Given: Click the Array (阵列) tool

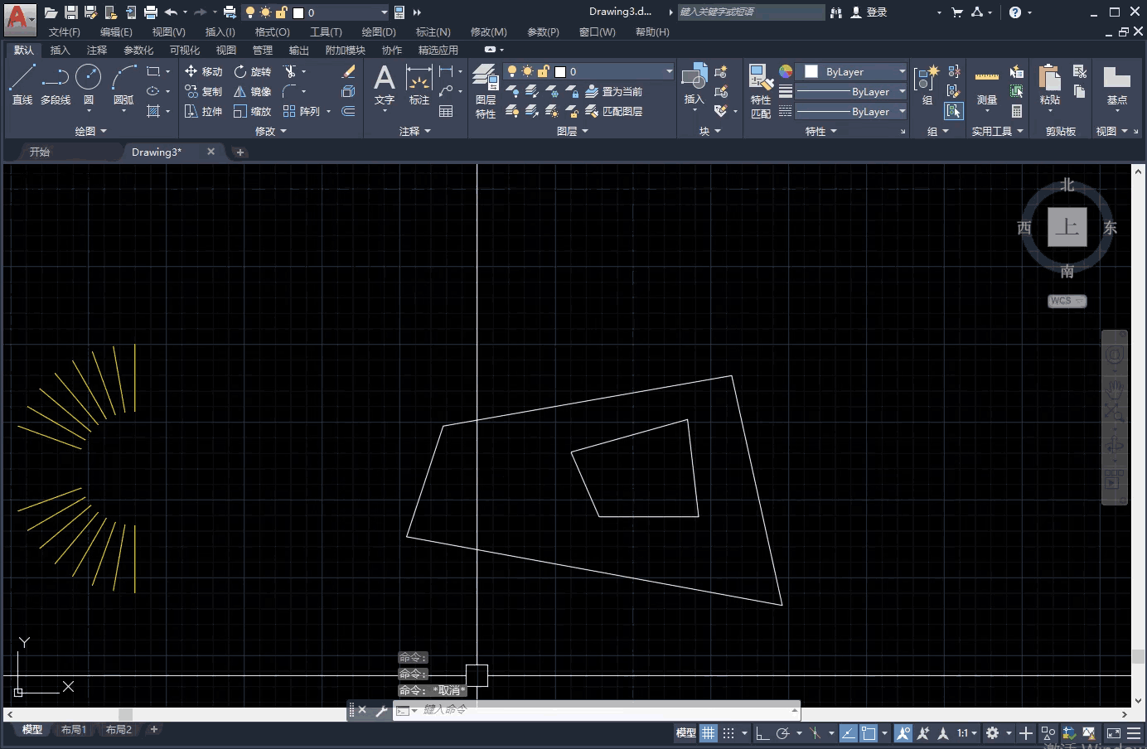Looking at the screenshot, I should click(x=302, y=111).
